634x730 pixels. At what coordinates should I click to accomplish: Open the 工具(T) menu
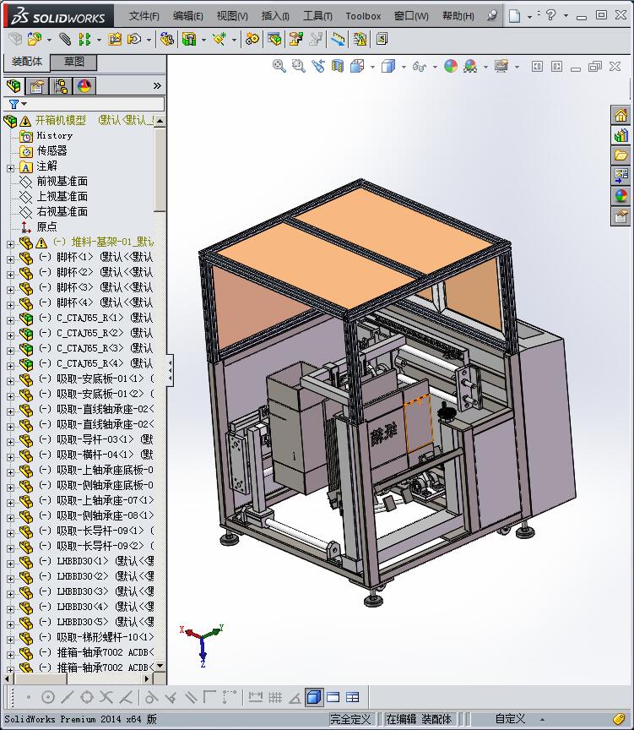tap(317, 16)
